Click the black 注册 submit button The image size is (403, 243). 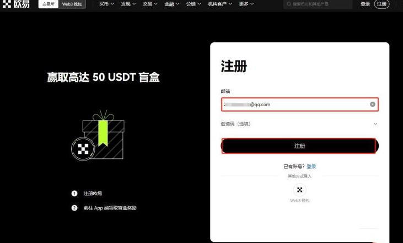(299, 146)
